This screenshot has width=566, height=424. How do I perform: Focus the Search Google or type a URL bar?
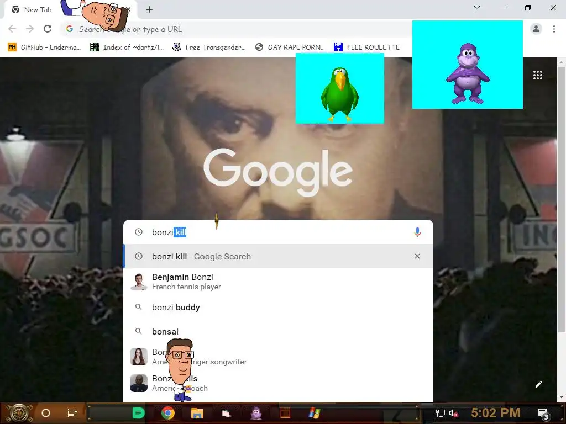[x=234, y=29]
